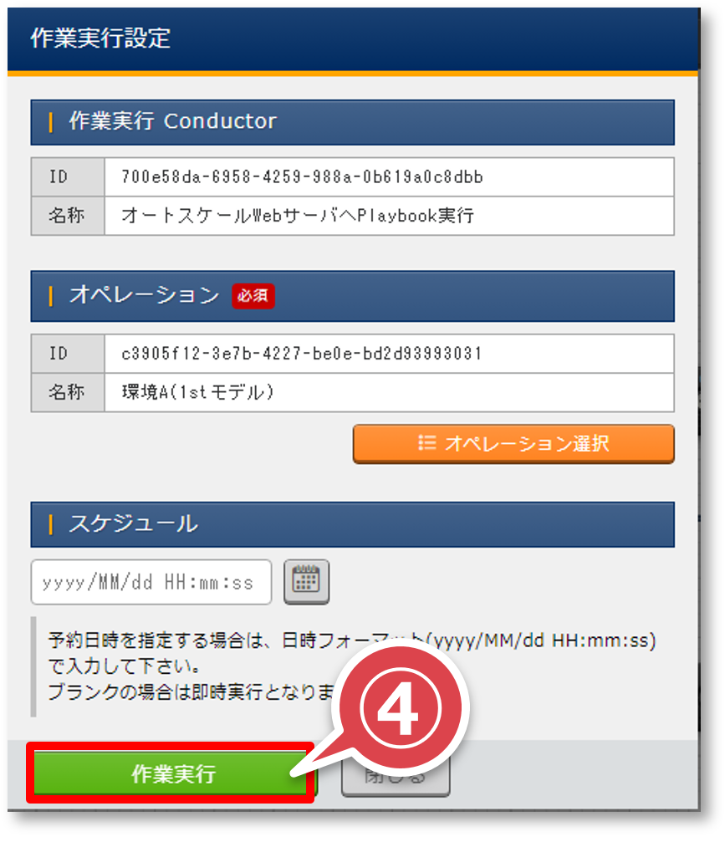Click the schedule format help text

[x=351, y=666]
